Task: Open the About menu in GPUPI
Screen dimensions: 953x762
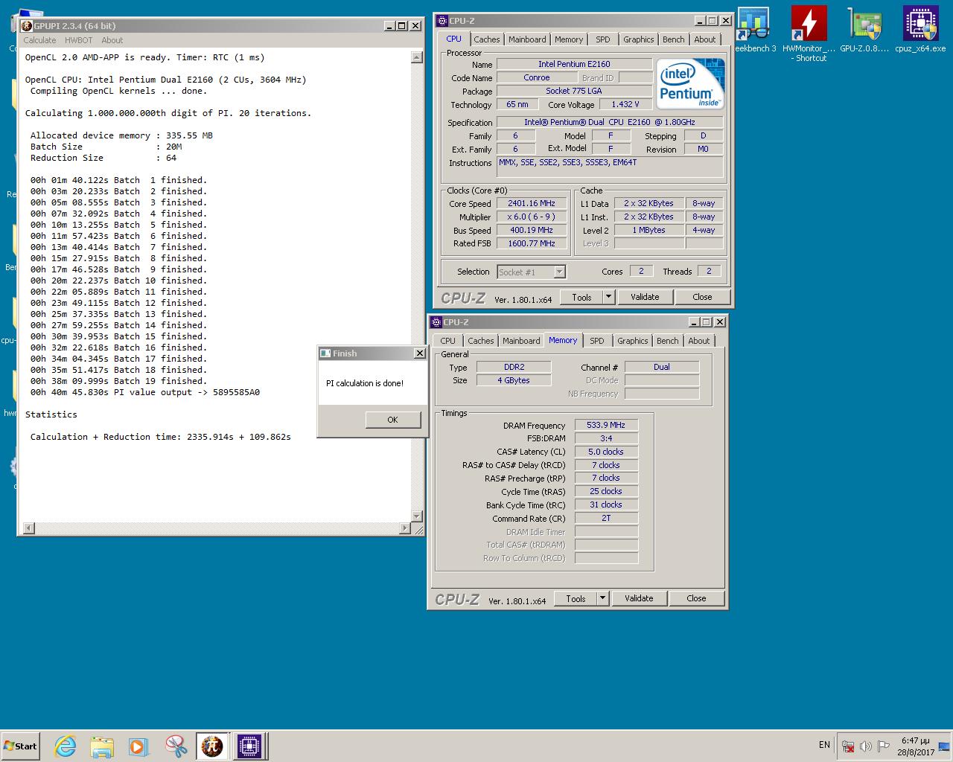Action: coord(112,40)
